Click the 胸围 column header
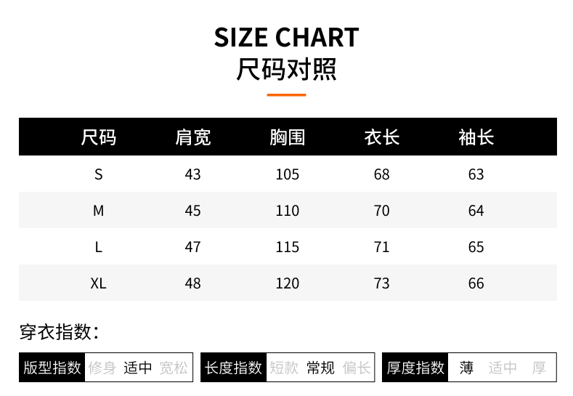Viewport: 573px width, 396px height. [288, 137]
